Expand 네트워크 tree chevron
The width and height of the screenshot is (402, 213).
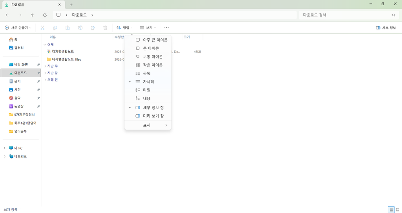(x=5, y=156)
